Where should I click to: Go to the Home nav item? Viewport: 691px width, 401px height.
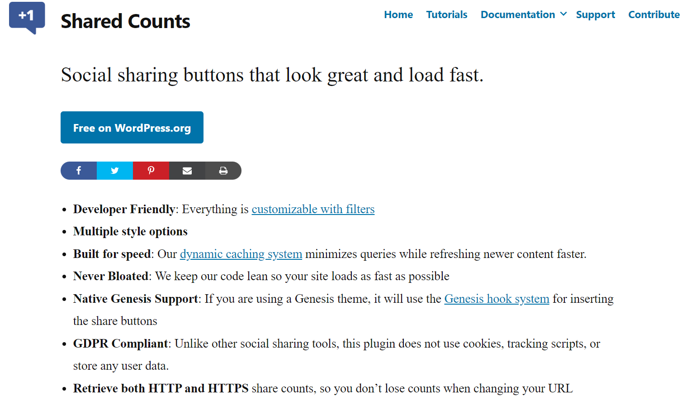[398, 14]
